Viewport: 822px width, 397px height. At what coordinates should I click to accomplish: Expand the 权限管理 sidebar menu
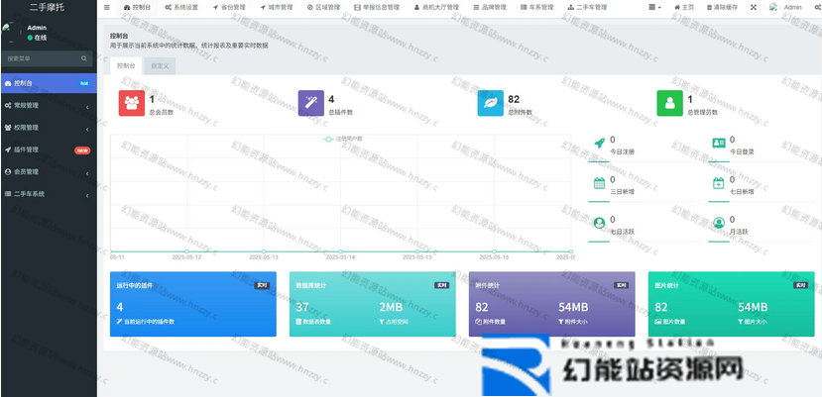[x=48, y=128]
